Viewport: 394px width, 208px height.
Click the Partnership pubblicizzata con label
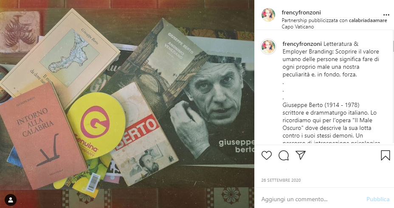point(315,20)
